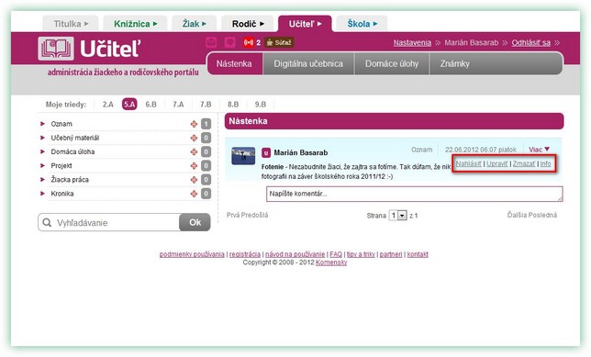This screenshot has height=357, width=591.
Task: Select class 8.B
Action: (233, 105)
